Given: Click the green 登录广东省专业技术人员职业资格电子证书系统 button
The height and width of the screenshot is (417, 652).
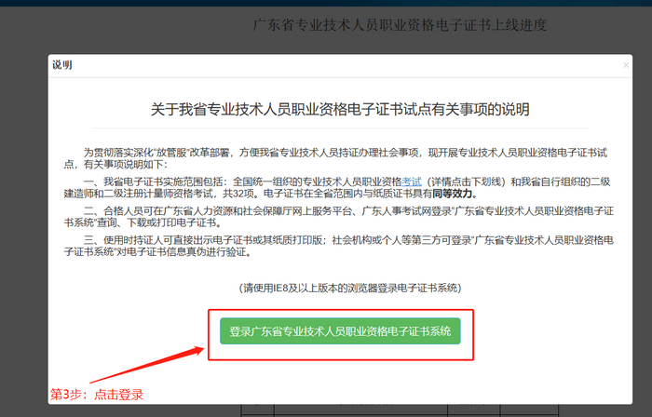Looking at the screenshot, I should [x=340, y=331].
